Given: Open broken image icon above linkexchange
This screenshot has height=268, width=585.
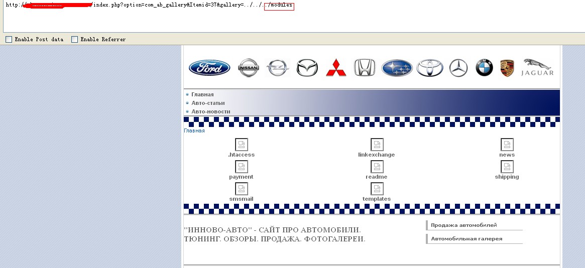Looking at the screenshot, I should (377, 144).
